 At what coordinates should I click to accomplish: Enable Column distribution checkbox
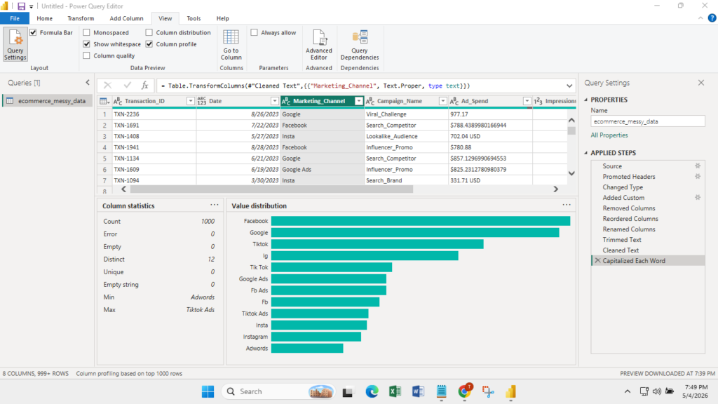(149, 32)
